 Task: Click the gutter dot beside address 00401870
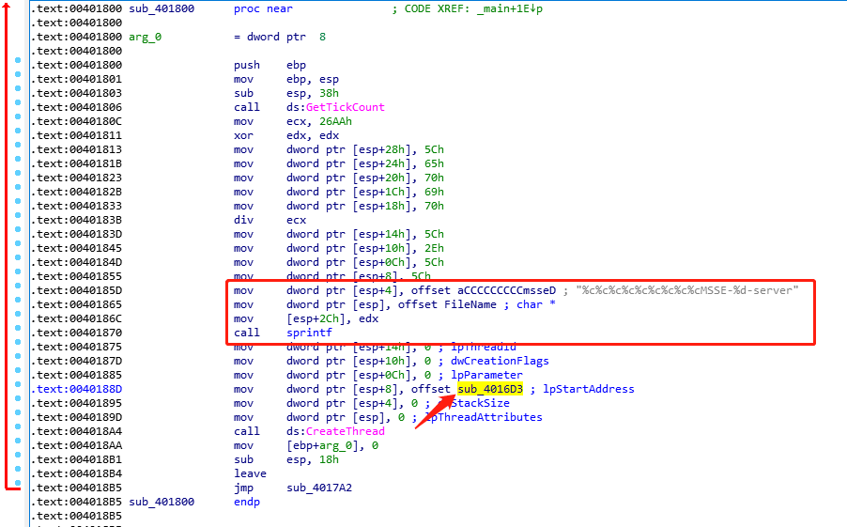pos(19,333)
